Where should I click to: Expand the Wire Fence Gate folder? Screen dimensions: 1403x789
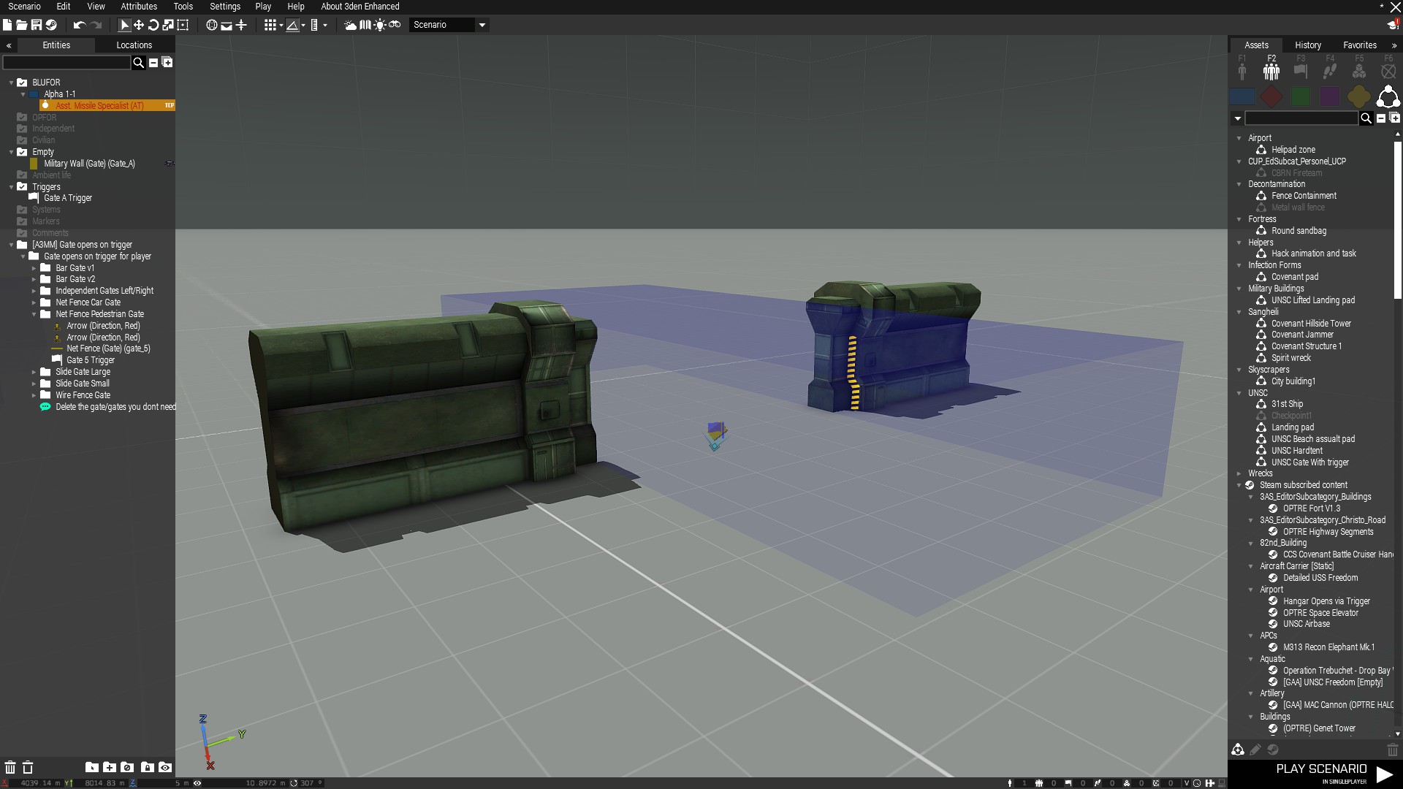34,395
